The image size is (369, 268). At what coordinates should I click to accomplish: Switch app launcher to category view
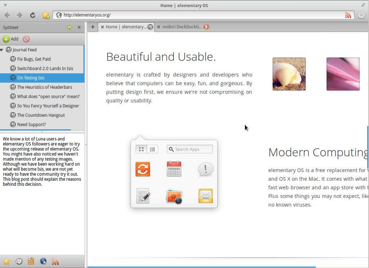tap(152, 149)
